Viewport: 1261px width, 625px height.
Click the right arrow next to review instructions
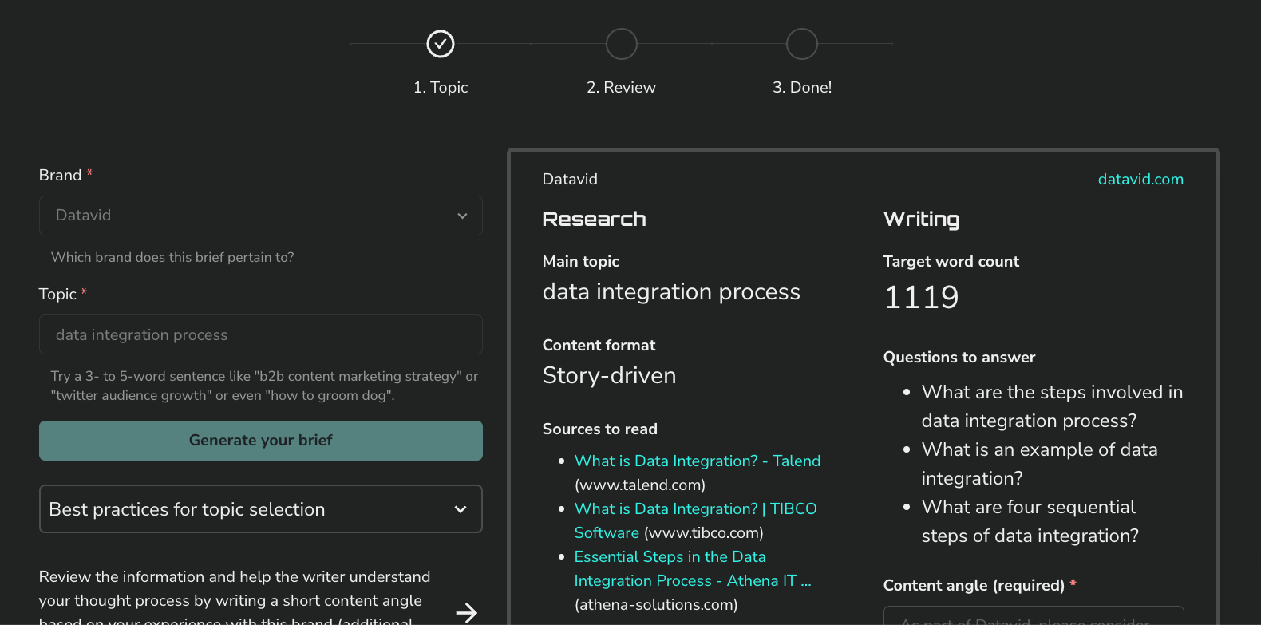click(466, 612)
